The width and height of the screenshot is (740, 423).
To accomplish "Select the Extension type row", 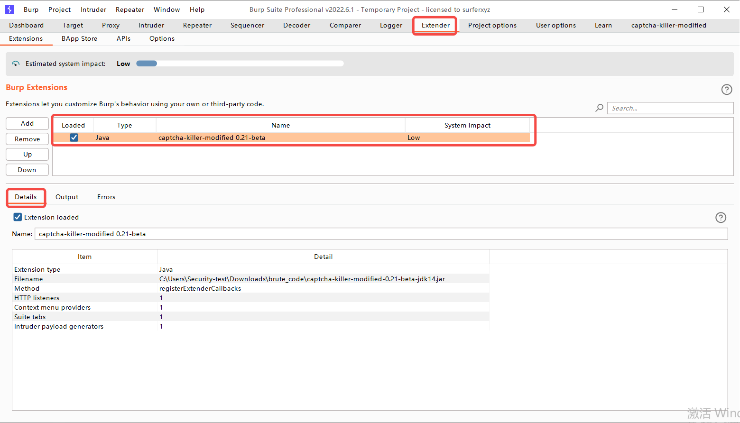I will (250, 269).
